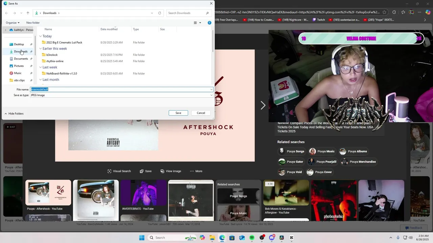Select the b3nolock folder icon
The height and width of the screenshot is (243, 433).
pos(44,55)
